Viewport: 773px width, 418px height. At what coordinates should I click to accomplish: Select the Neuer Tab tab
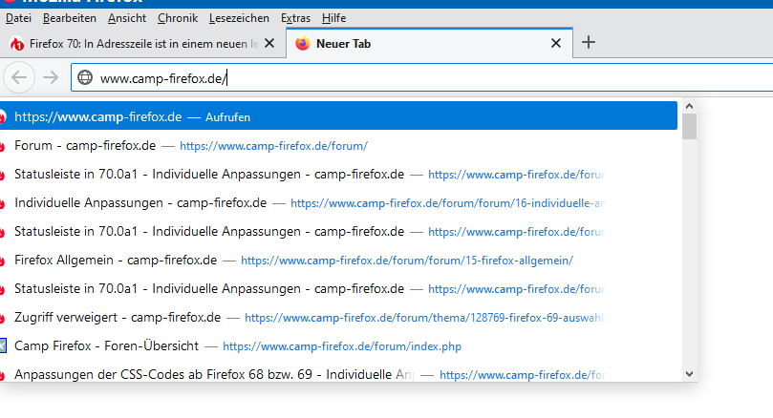(429, 44)
